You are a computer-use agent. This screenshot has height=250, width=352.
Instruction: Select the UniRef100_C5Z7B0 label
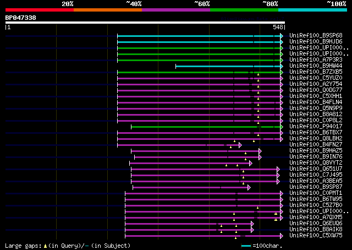[x=316, y=205]
